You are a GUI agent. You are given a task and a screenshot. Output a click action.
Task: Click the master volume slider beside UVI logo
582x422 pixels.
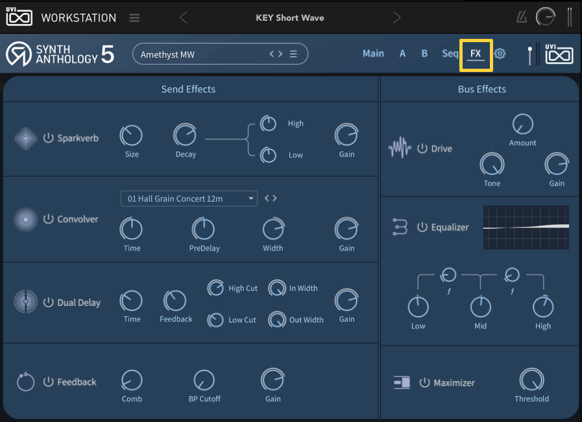click(530, 55)
